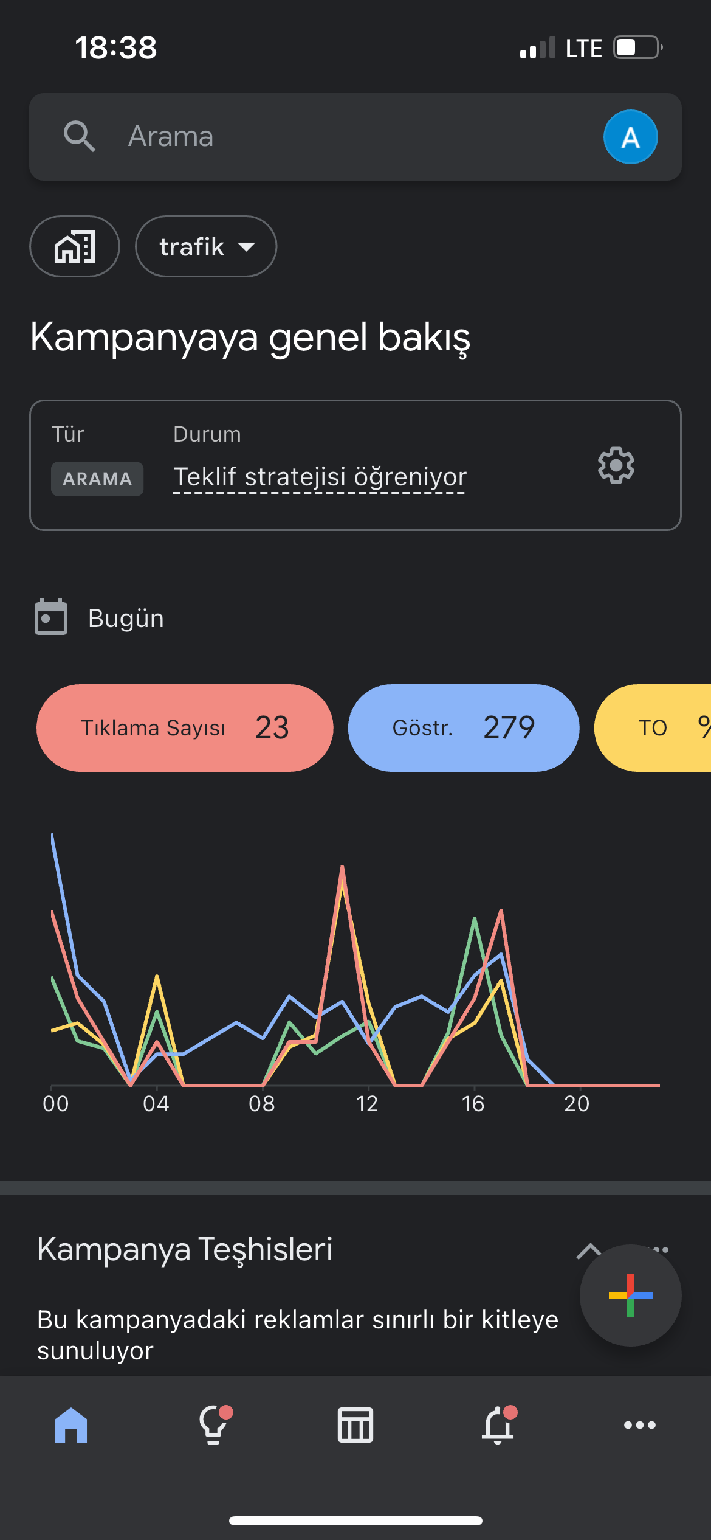This screenshot has height=1540, width=711.
Task: Open the multicolor plus create button
Action: click(630, 1295)
